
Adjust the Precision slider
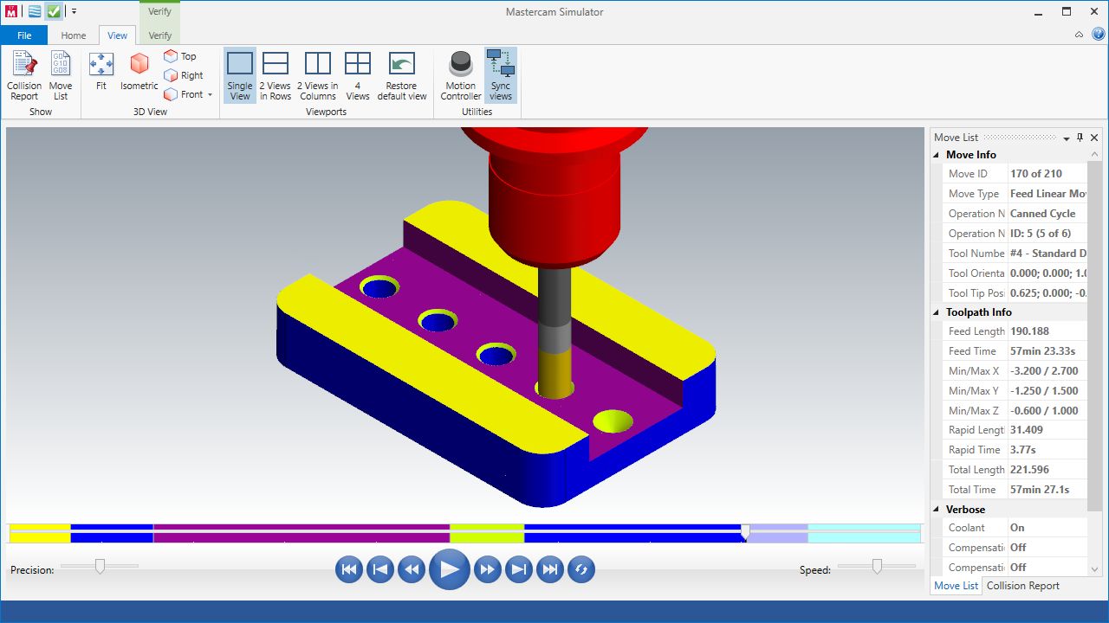point(100,566)
